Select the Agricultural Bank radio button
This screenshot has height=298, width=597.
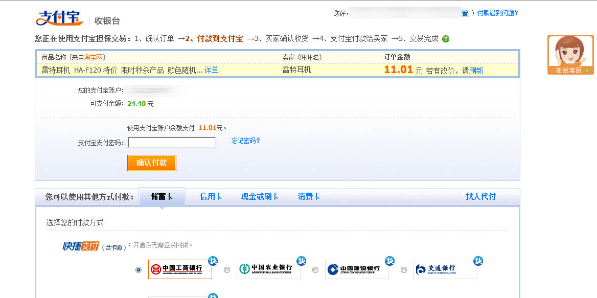click(227, 270)
